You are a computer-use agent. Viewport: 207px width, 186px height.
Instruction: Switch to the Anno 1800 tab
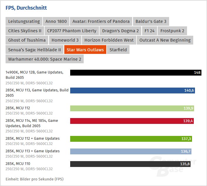pyautogui.click(x=56, y=21)
